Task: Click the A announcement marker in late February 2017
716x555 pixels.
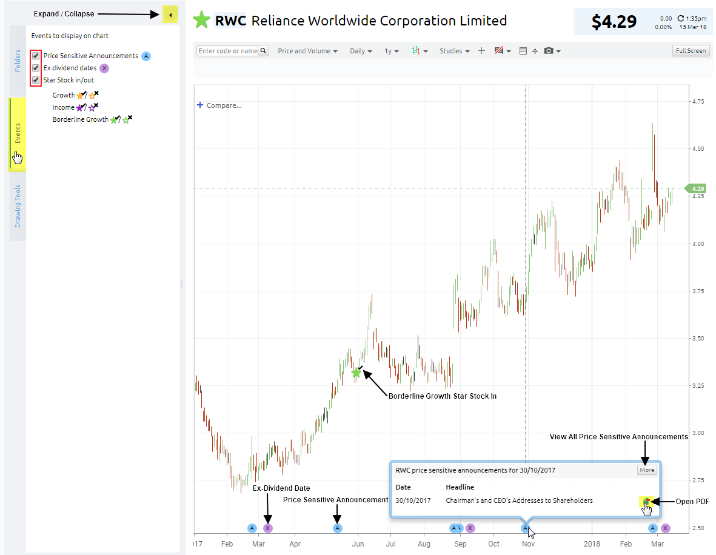Action: 252,528
